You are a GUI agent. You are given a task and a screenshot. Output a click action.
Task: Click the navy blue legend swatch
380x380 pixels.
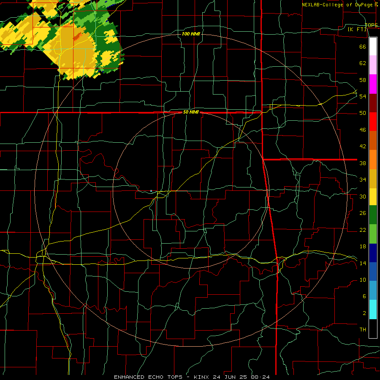(x=373, y=253)
